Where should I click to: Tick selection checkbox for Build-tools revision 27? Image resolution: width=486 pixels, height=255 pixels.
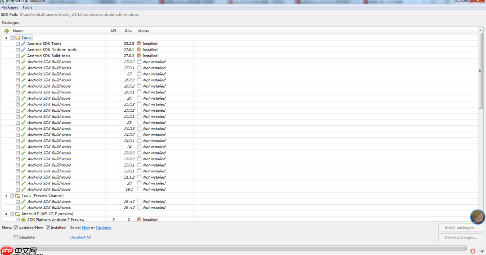pos(18,74)
